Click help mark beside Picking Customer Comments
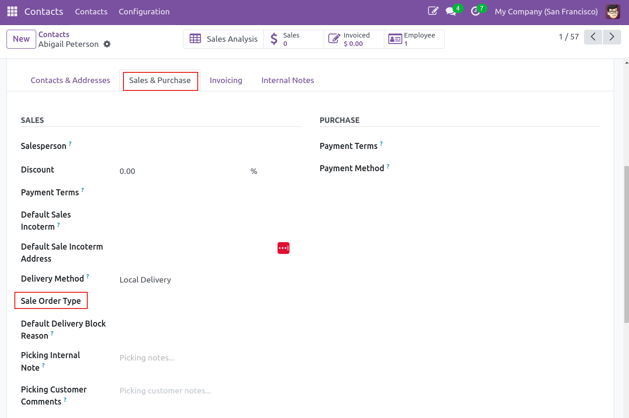Screen dimensions: 629x418 (x=65, y=399)
